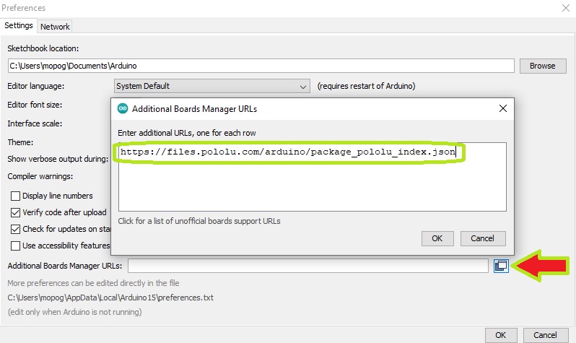The width and height of the screenshot is (576, 343).
Task: Focus the Sketchbook location path field
Action: click(260, 66)
